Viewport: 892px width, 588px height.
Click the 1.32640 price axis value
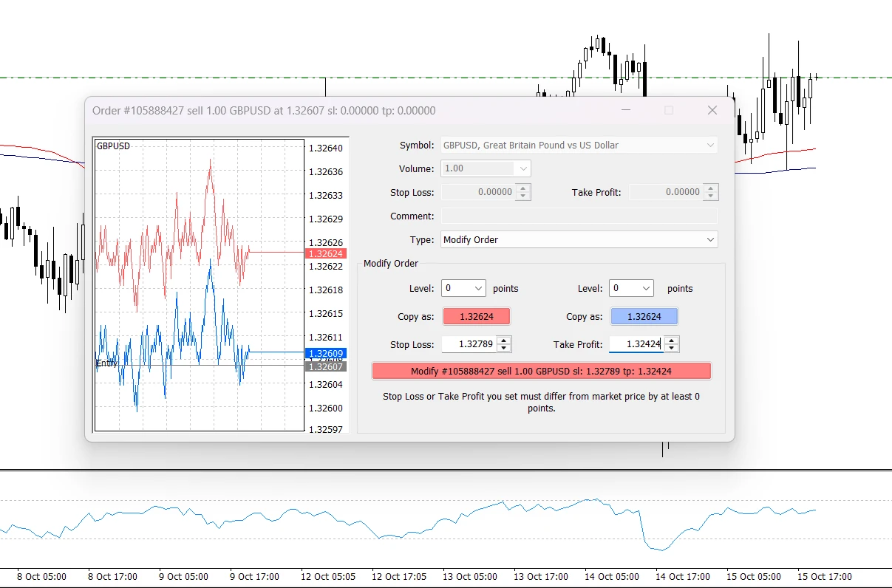325,148
